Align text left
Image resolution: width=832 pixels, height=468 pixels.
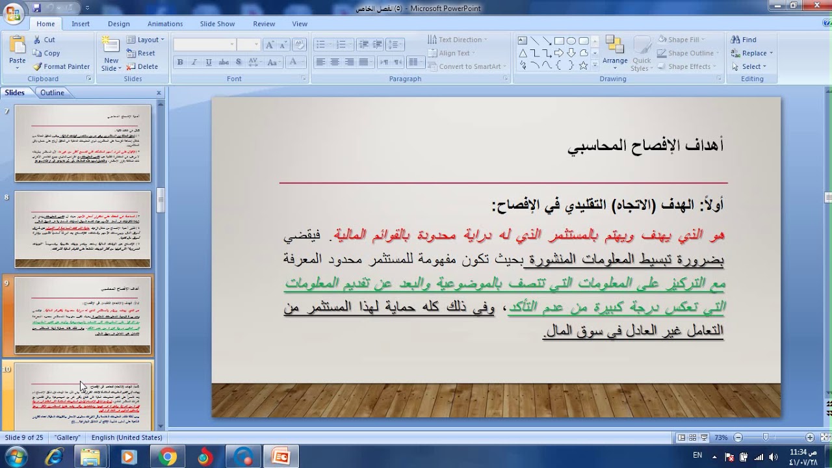[320, 62]
